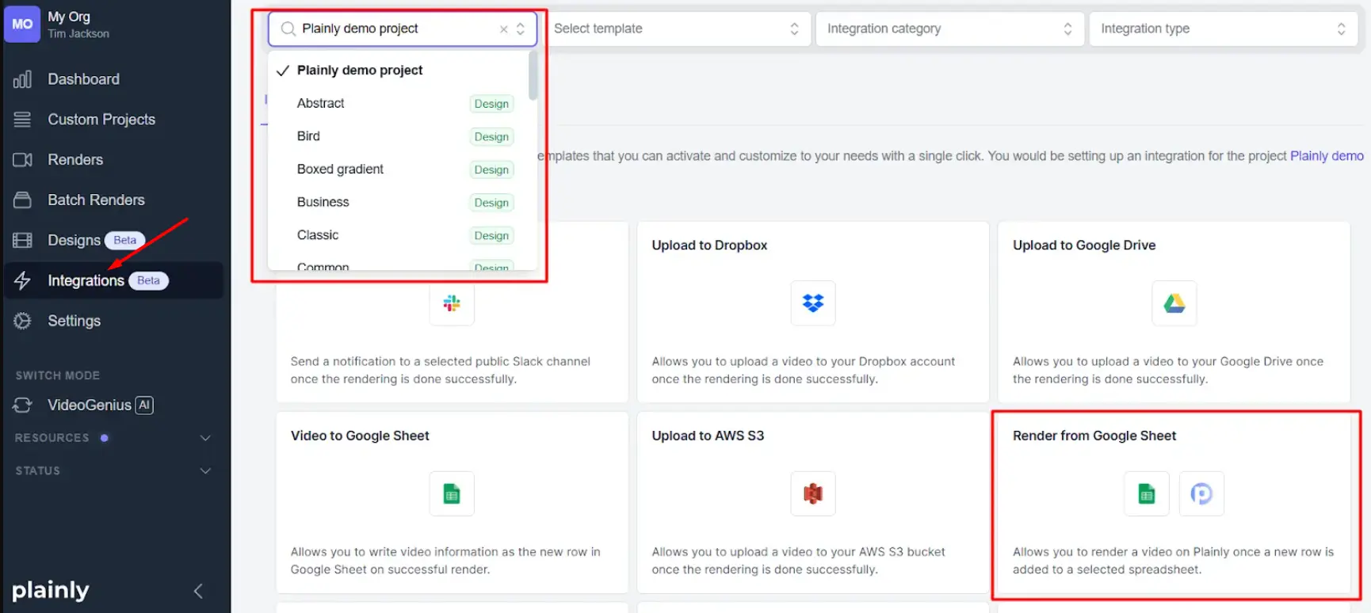
Task: Open the Integration category dropdown
Action: tap(950, 29)
